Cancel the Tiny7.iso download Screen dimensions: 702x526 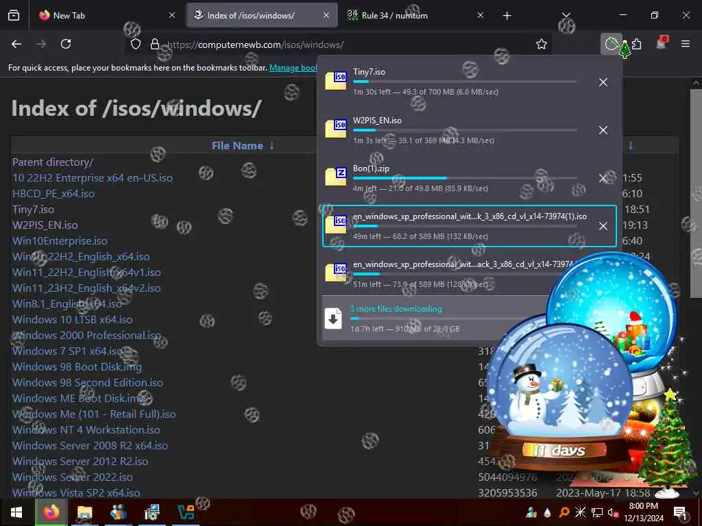pos(603,82)
